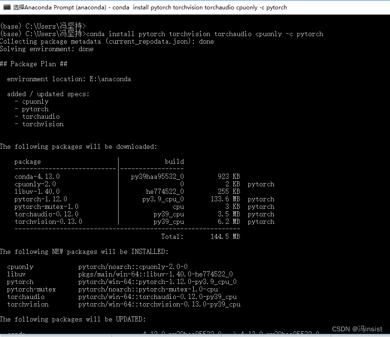
Task: Click the 'pytorch-1.12.0' package row
Action: (x=144, y=199)
